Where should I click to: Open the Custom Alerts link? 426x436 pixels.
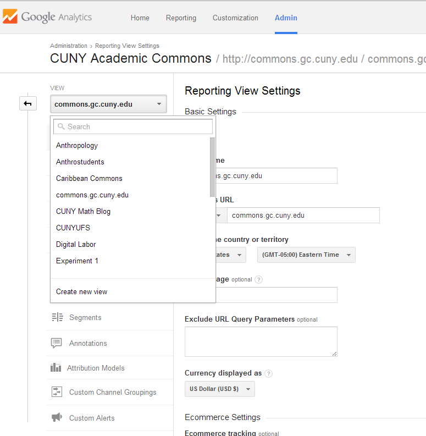[x=92, y=418]
